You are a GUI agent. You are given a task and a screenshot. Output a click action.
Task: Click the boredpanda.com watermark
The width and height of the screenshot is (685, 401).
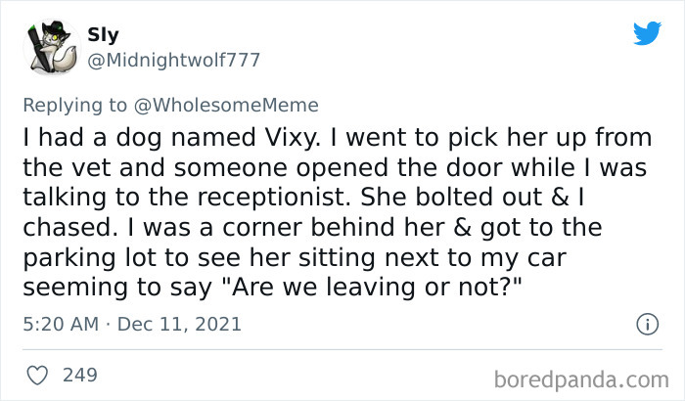(583, 377)
